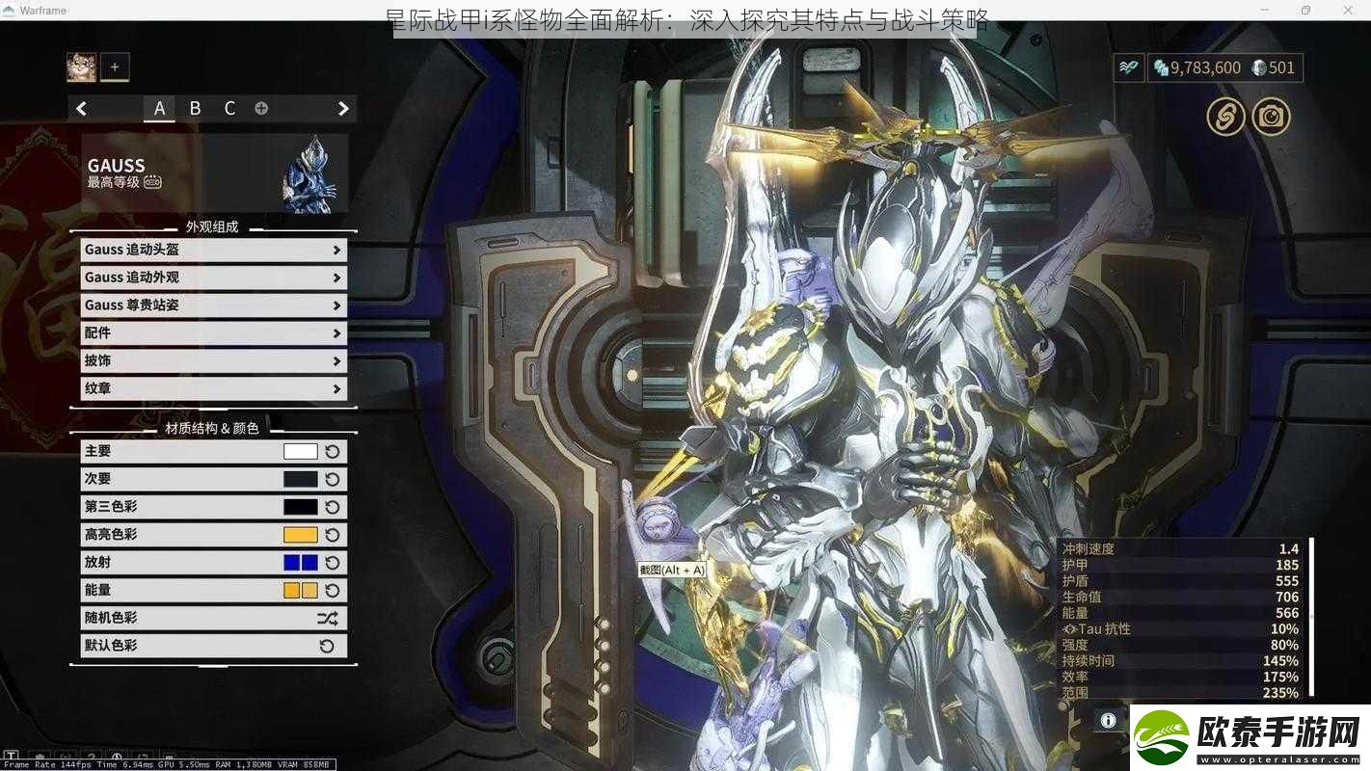Click the affinity booster icon

1128,67
